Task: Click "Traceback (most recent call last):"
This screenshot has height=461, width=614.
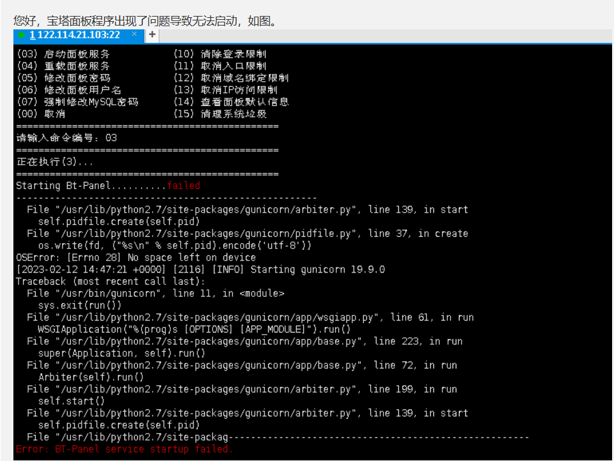Action: (x=110, y=282)
